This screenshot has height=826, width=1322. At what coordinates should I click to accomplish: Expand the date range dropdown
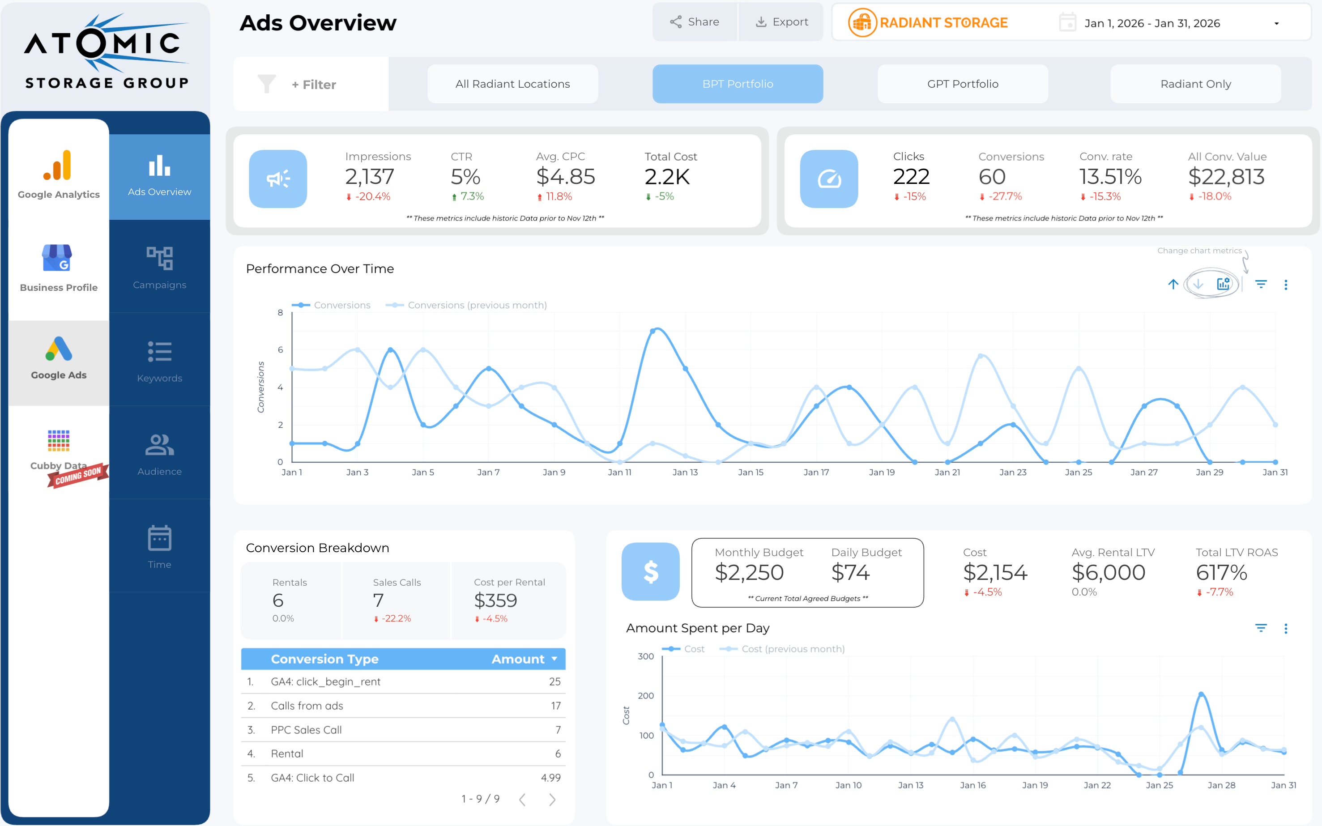click(1277, 23)
